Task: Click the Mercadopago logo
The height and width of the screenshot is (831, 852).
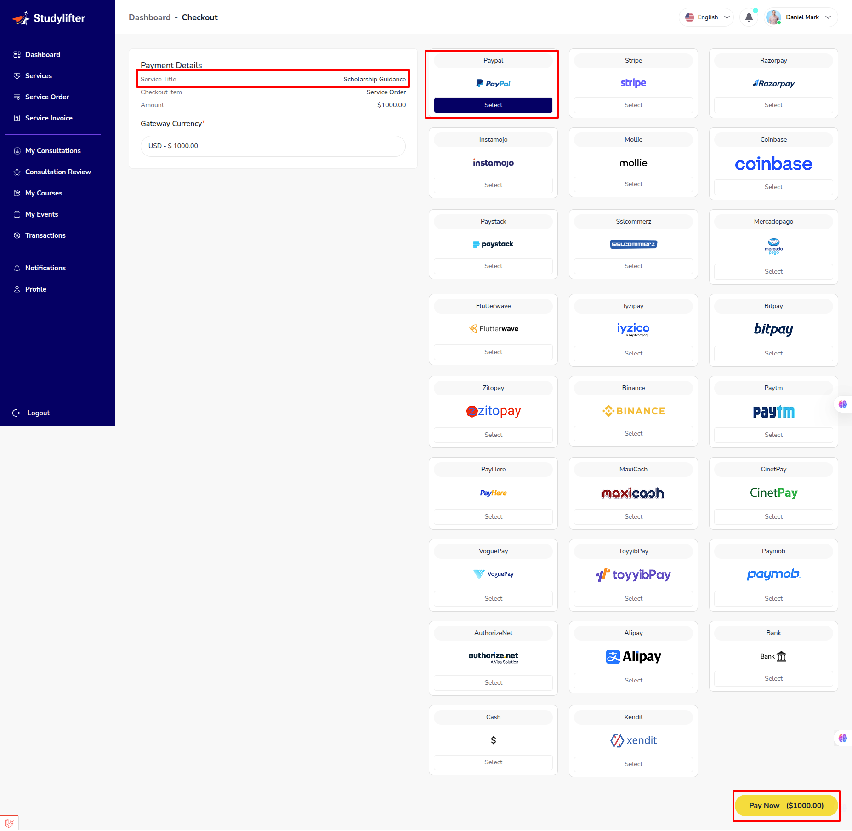Action: [773, 246]
